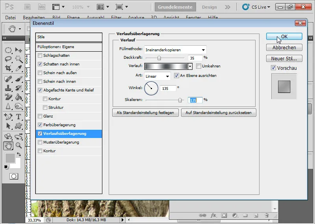Select the Eyedropper tool
315x224 pixels.
click(x=19, y=68)
